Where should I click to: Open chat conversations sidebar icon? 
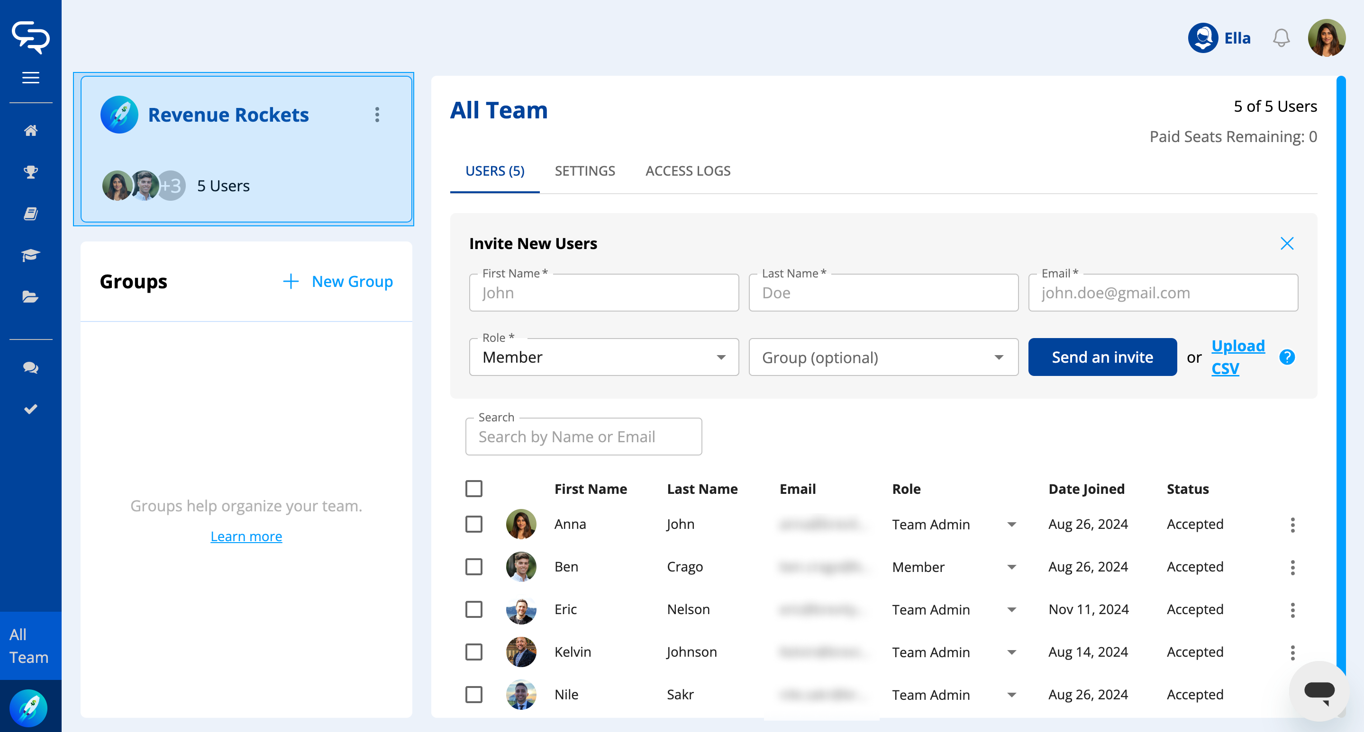pos(31,367)
